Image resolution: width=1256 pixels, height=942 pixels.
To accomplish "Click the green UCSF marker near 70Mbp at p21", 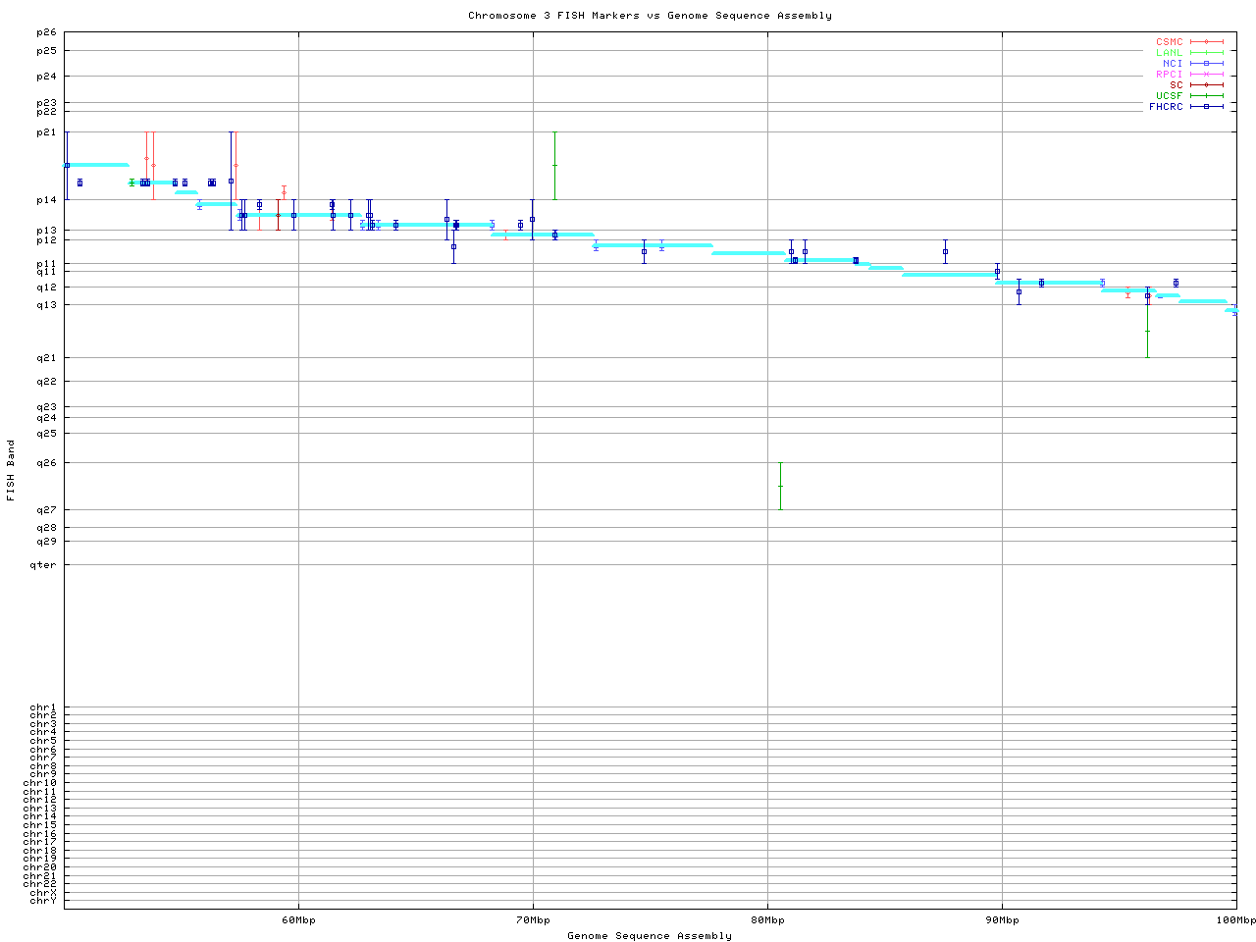I will tap(554, 165).
